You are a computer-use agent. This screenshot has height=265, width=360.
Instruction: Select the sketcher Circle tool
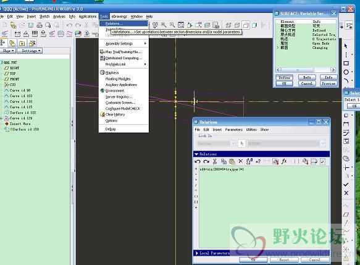point(346,72)
